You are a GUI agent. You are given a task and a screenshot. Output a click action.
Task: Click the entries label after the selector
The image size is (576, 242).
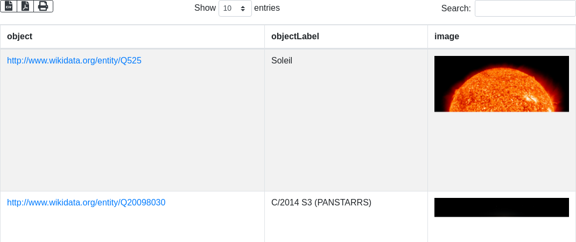[267, 8]
